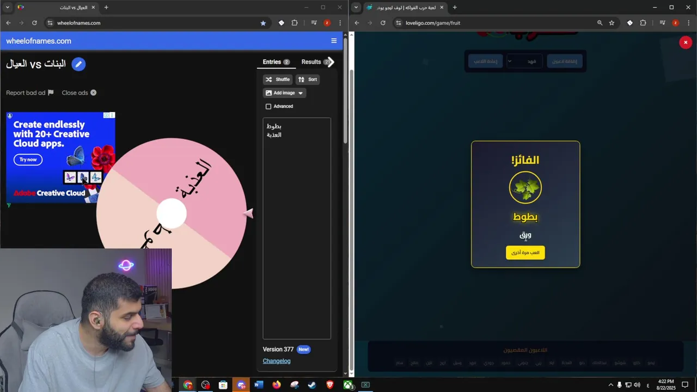The height and width of the screenshot is (392, 697).
Task: Open notification center in taskbar
Action: pos(685,385)
